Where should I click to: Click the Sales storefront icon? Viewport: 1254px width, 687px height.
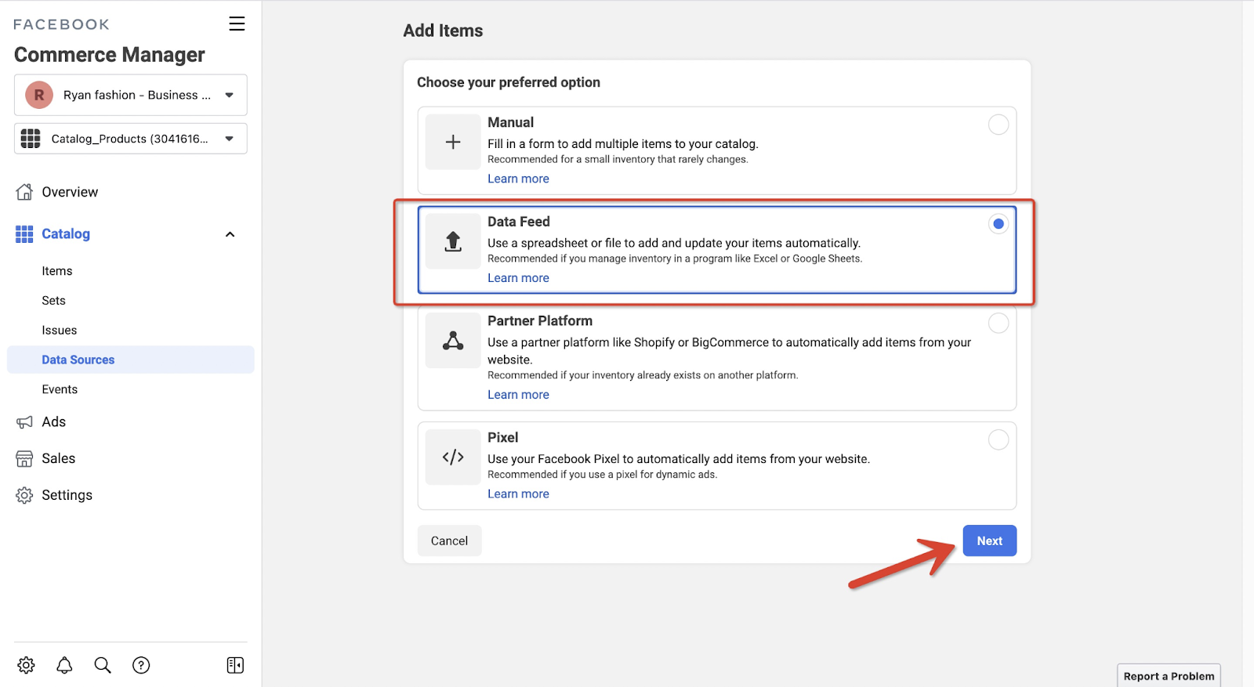point(24,459)
